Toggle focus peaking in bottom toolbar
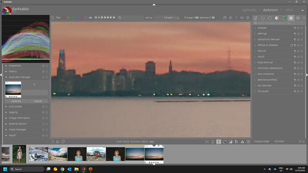 coord(207,142)
